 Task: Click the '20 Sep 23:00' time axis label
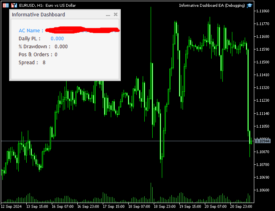(x=241, y=207)
